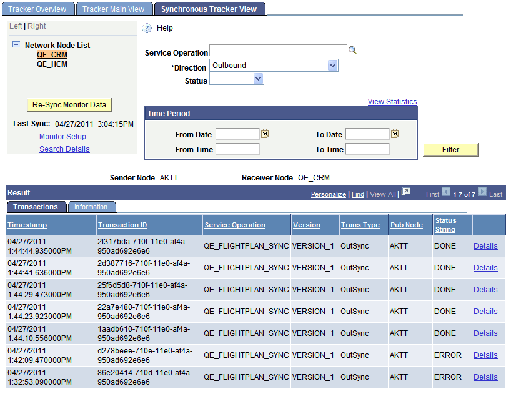
Task: Open results grid in a new window
Action: coord(407,194)
